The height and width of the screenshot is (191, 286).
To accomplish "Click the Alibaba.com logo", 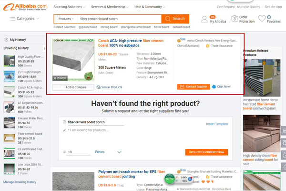I will coord(25,7).
